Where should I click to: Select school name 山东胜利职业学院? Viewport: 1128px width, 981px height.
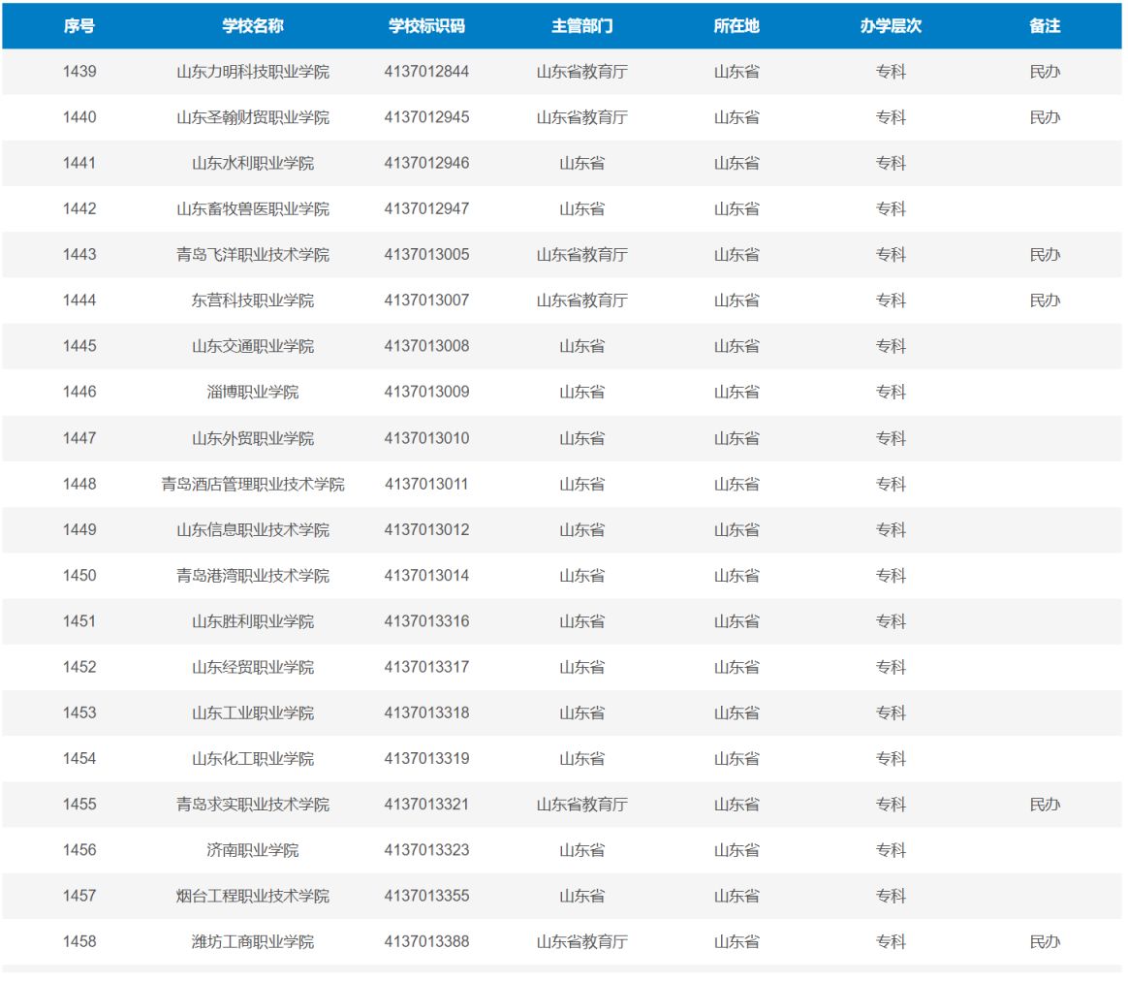253,621
